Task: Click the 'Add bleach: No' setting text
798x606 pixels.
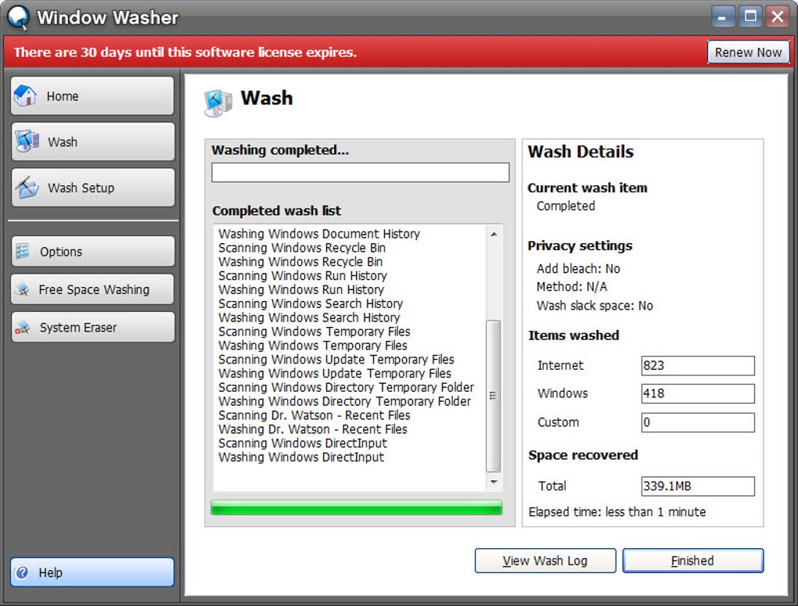Action: click(x=578, y=269)
